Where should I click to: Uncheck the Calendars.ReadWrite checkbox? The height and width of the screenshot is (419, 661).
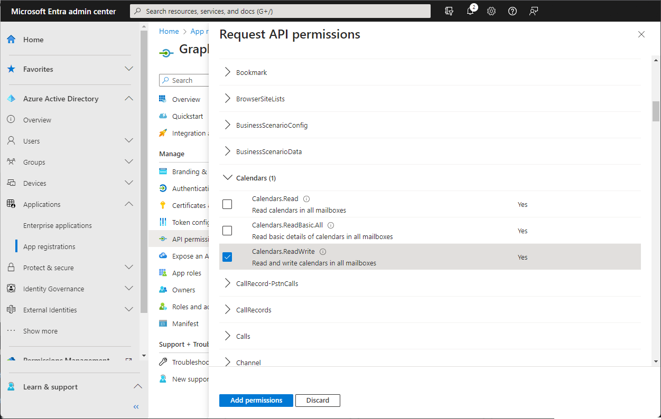tap(227, 257)
